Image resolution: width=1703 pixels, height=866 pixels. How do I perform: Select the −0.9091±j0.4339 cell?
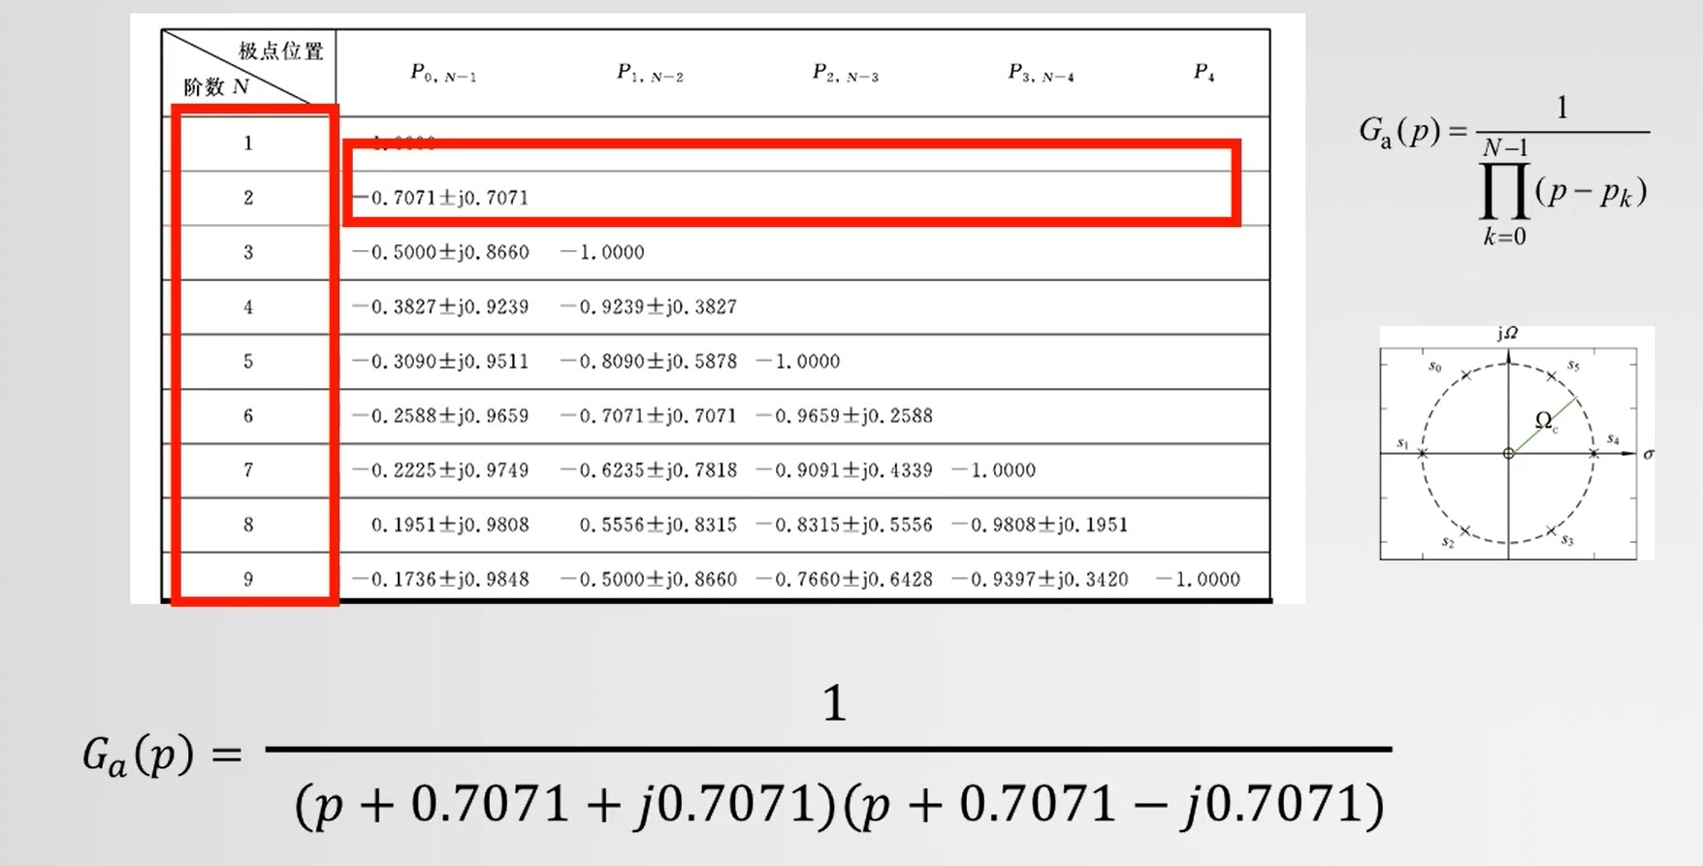(845, 470)
